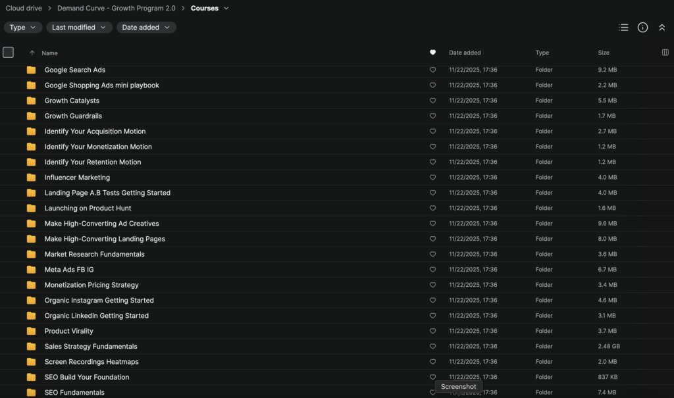Open the Type filter dropdown

pos(23,28)
